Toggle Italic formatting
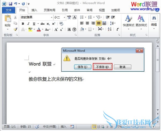Screen dimensions: 161x131 pyautogui.click(x=28, y=24)
